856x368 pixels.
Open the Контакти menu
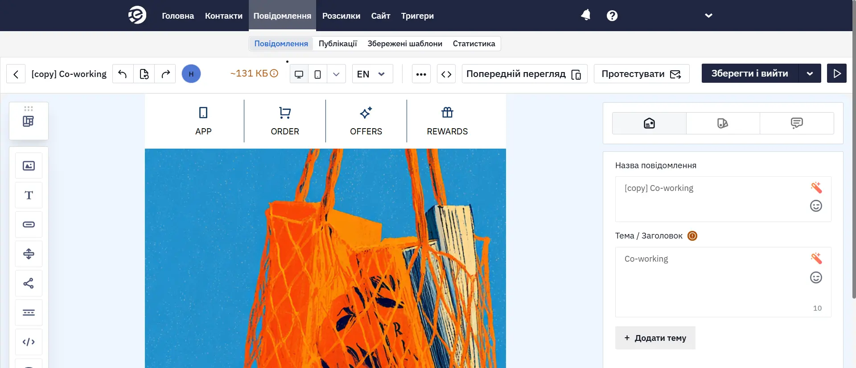(x=224, y=16)
